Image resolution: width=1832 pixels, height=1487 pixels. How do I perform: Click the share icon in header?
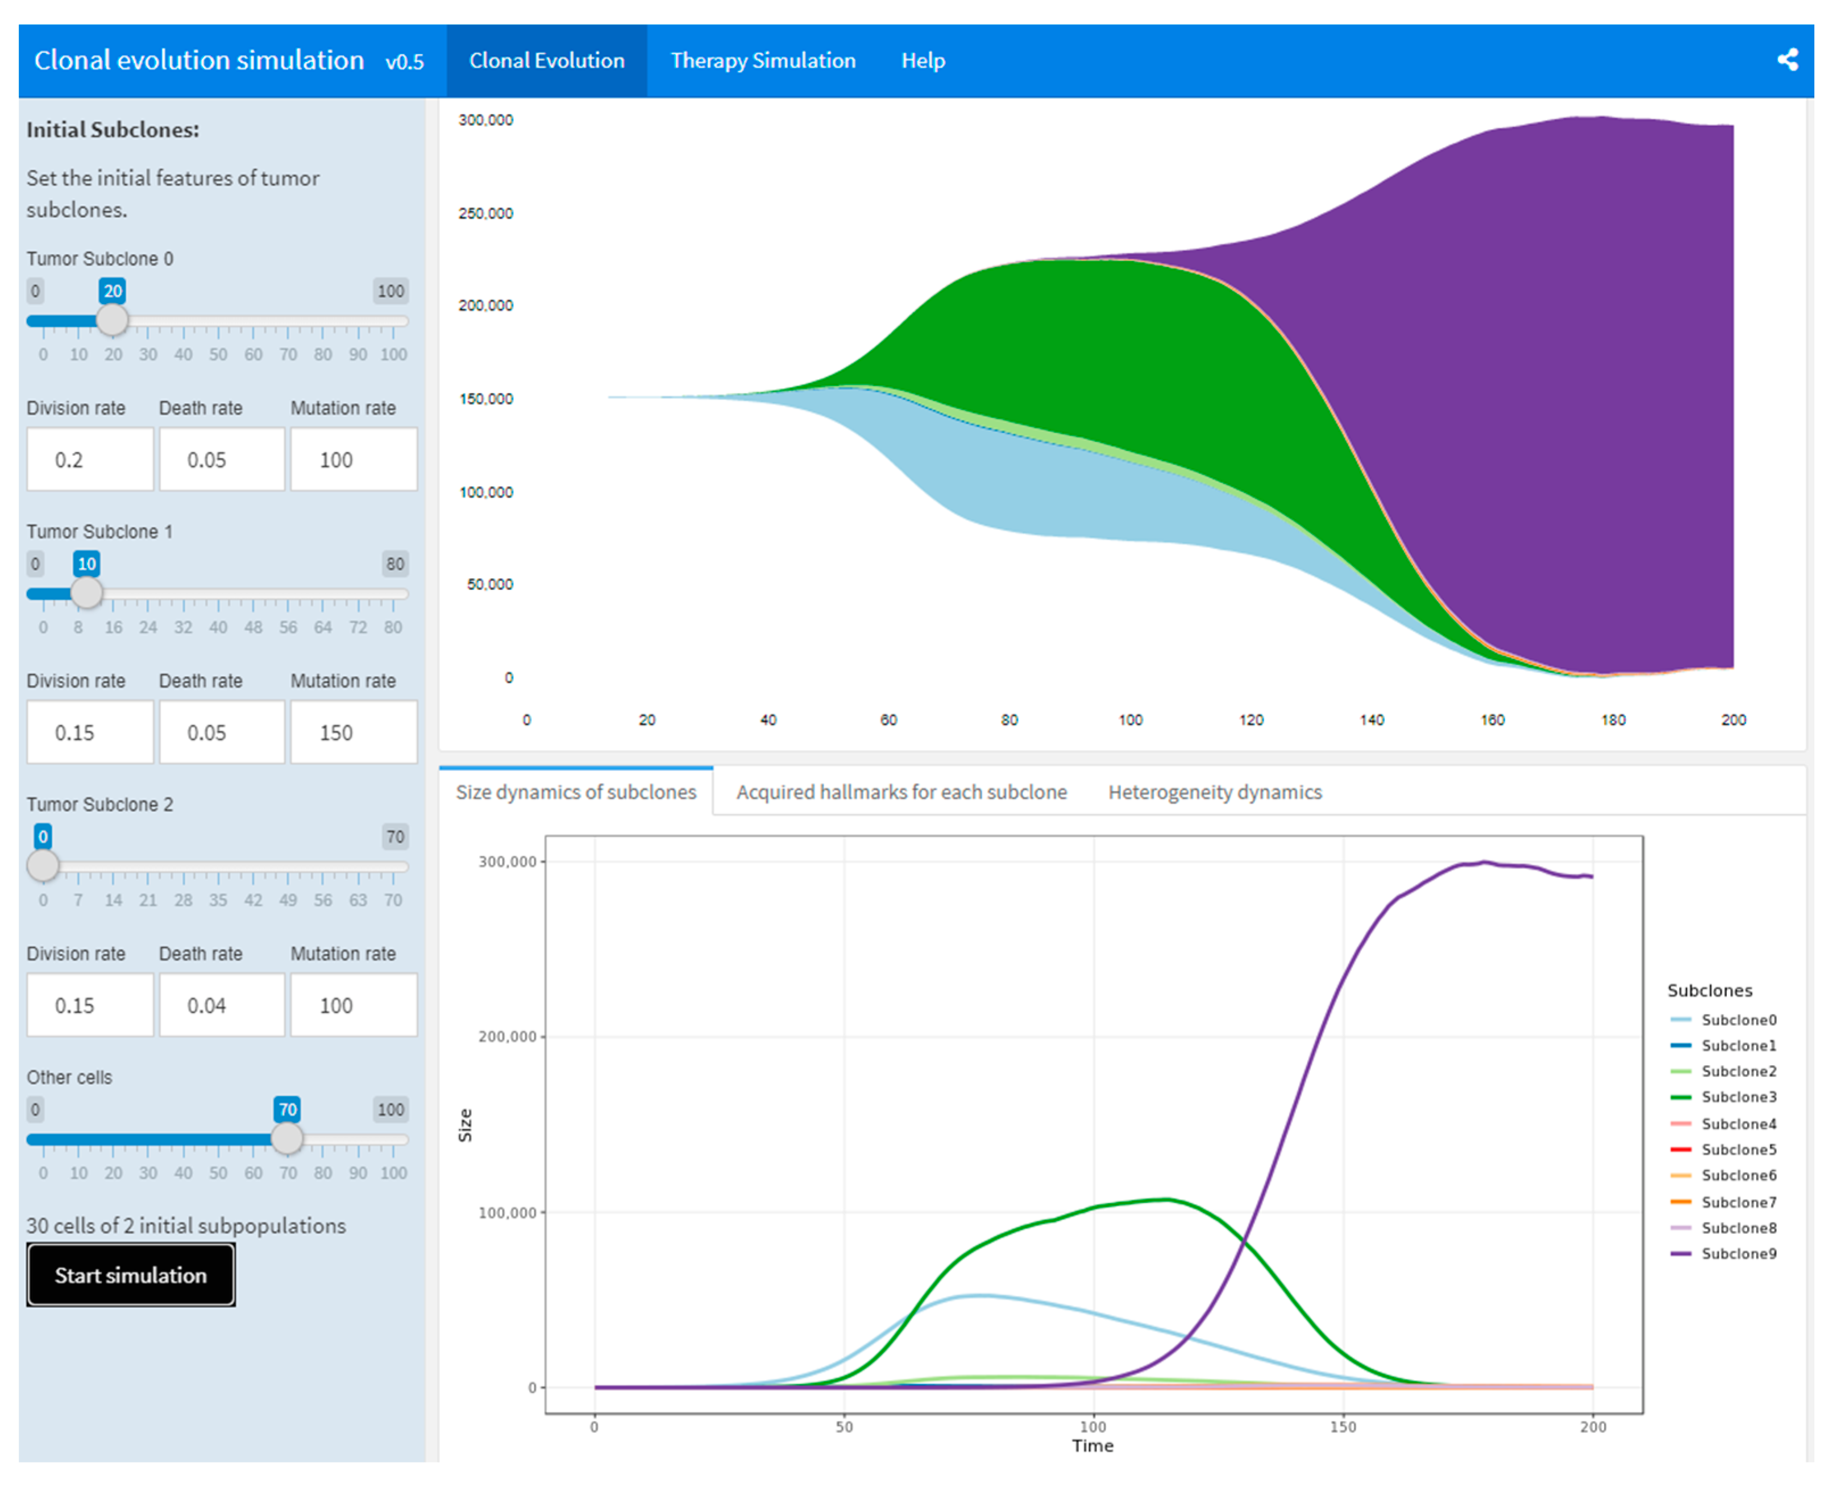[x=1787, y=60]
